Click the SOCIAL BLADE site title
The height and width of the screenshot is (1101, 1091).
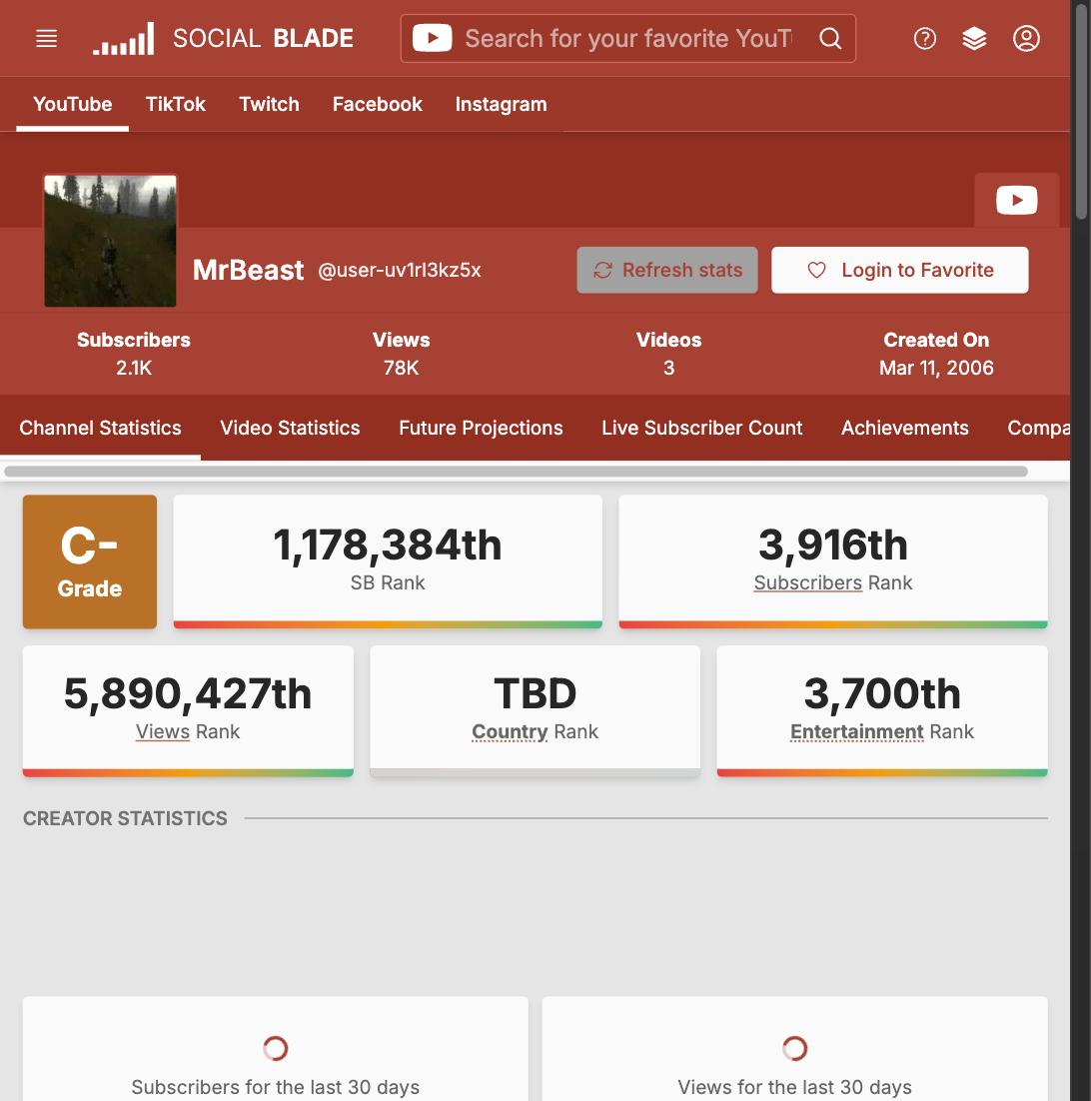(x=263, y=38)
